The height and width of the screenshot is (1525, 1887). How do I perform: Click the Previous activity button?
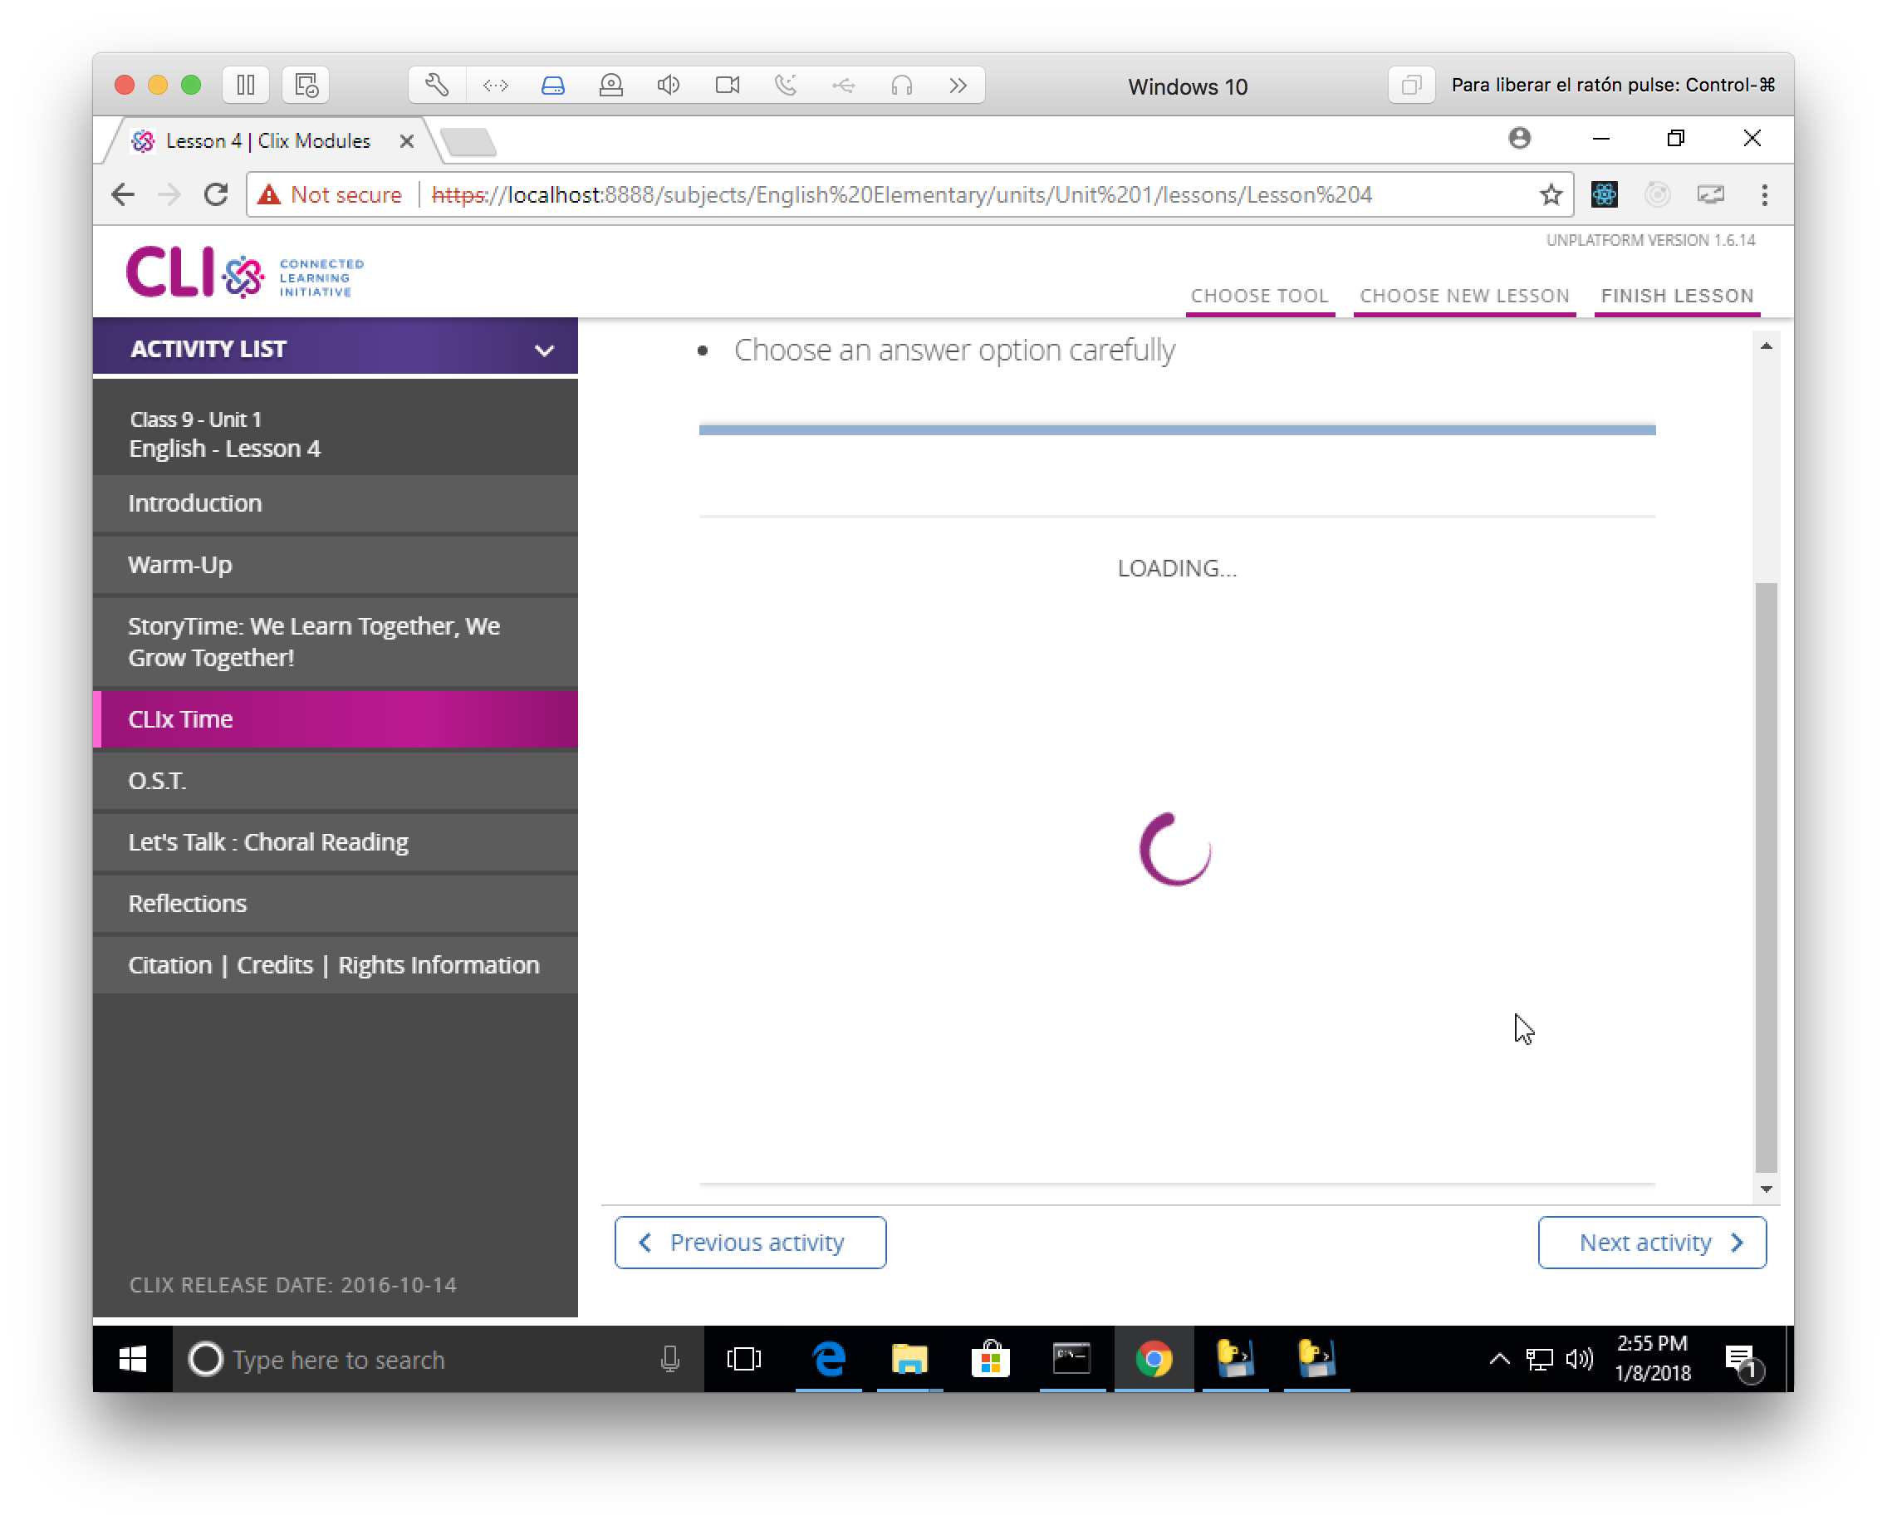750,1242
